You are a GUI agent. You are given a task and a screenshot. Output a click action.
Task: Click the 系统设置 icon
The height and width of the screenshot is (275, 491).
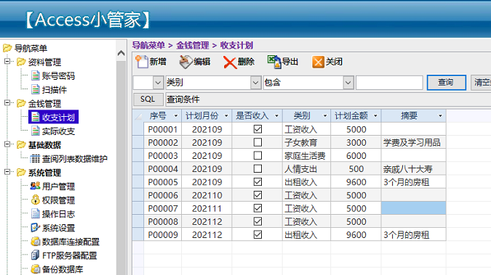tap(35, 228)
